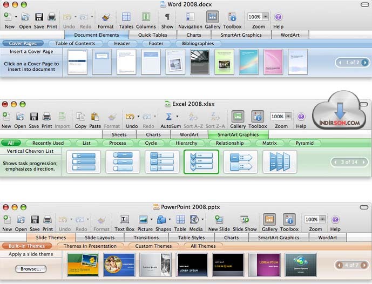Go to next theme page in PowerPoint
The height and width of the screenshot is (284, 372).
pos(363,265)
